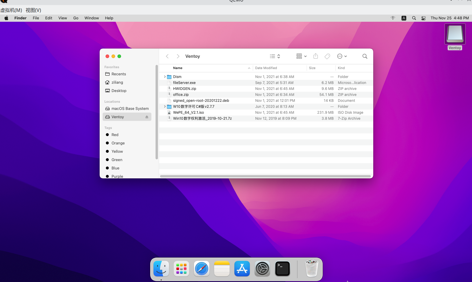The width and height of the screenshot is (472, 282).
Task: Expand the W10数字许可 folder disclosure arrow
Action: [165, 107]
